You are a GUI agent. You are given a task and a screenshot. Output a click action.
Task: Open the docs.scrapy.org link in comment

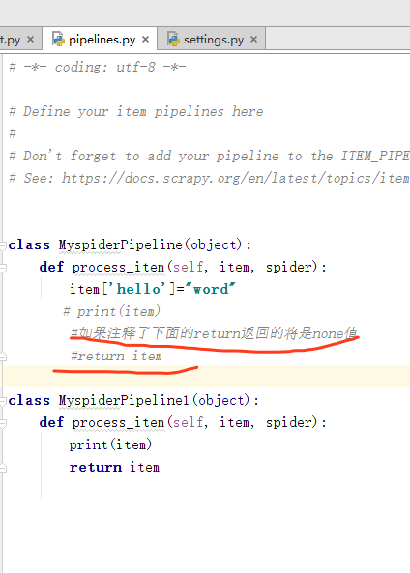click(235, 179)
